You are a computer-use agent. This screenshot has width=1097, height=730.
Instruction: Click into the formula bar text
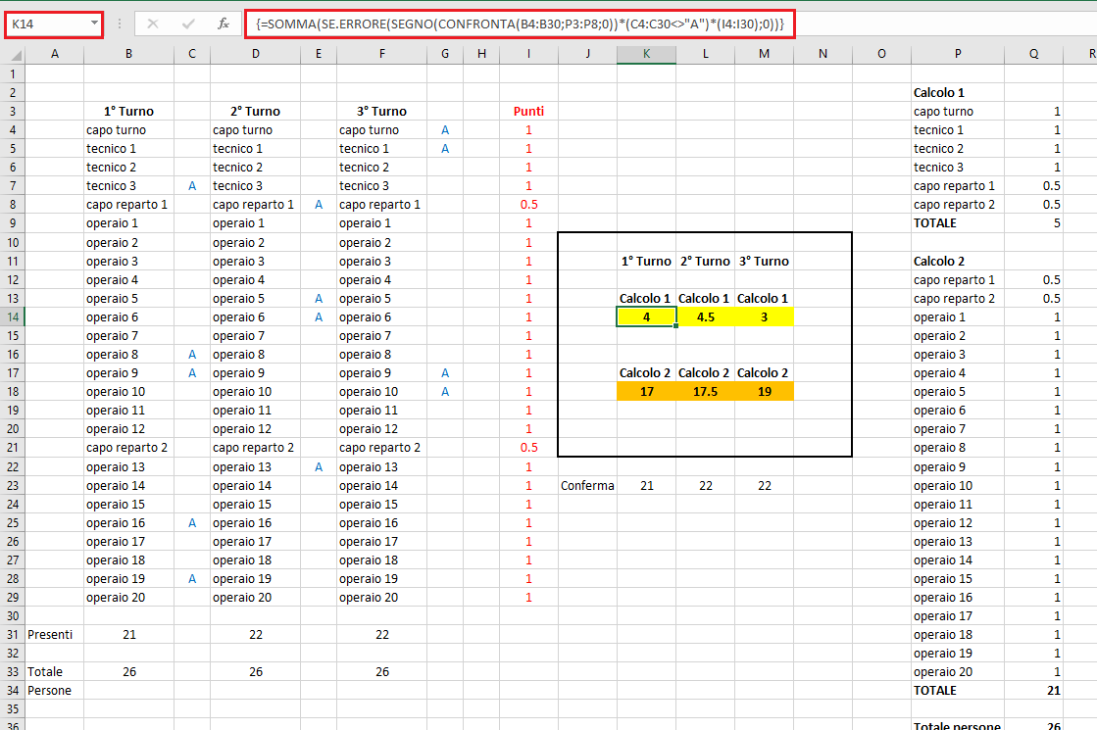click(520, 24)
